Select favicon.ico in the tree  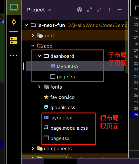pyautogui.click(x=59, y=97)
